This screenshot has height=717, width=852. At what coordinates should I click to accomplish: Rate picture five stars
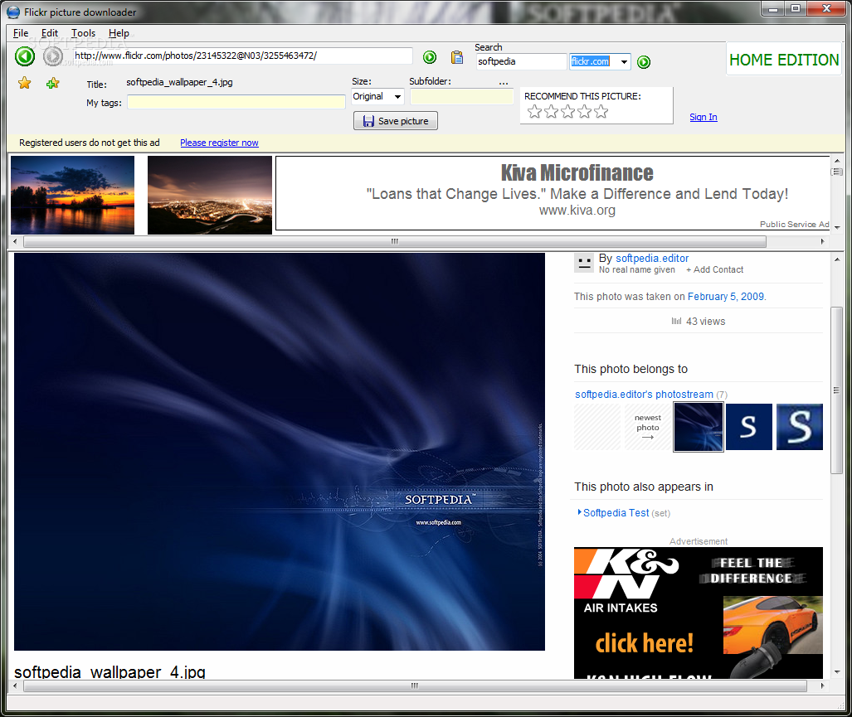click(601, 112)
